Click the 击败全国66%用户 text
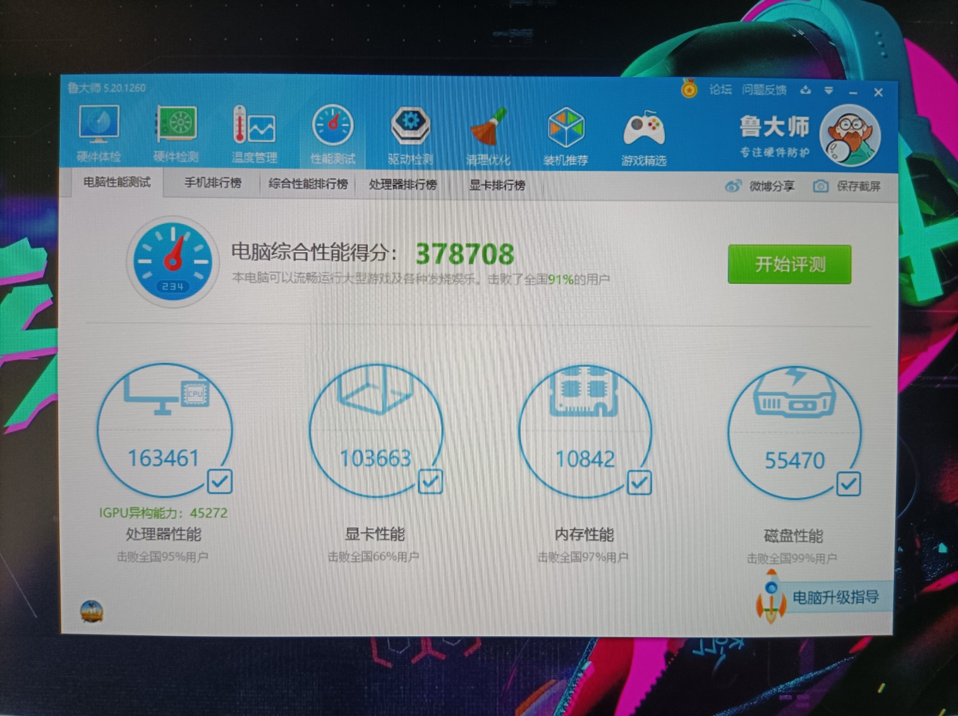 [x=373, y=557]
